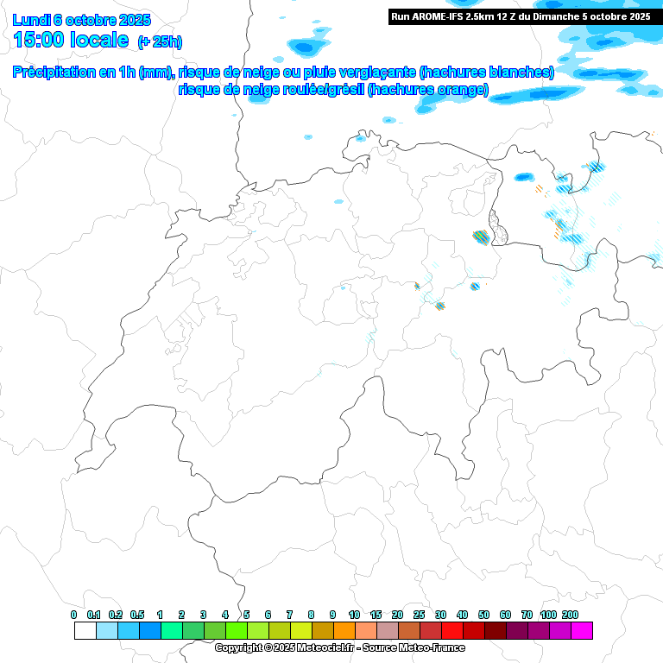Pick the magenta swatch after the 200 label
Image resolution: width=663 pixels, height=663 pixels.
(581, 631)
